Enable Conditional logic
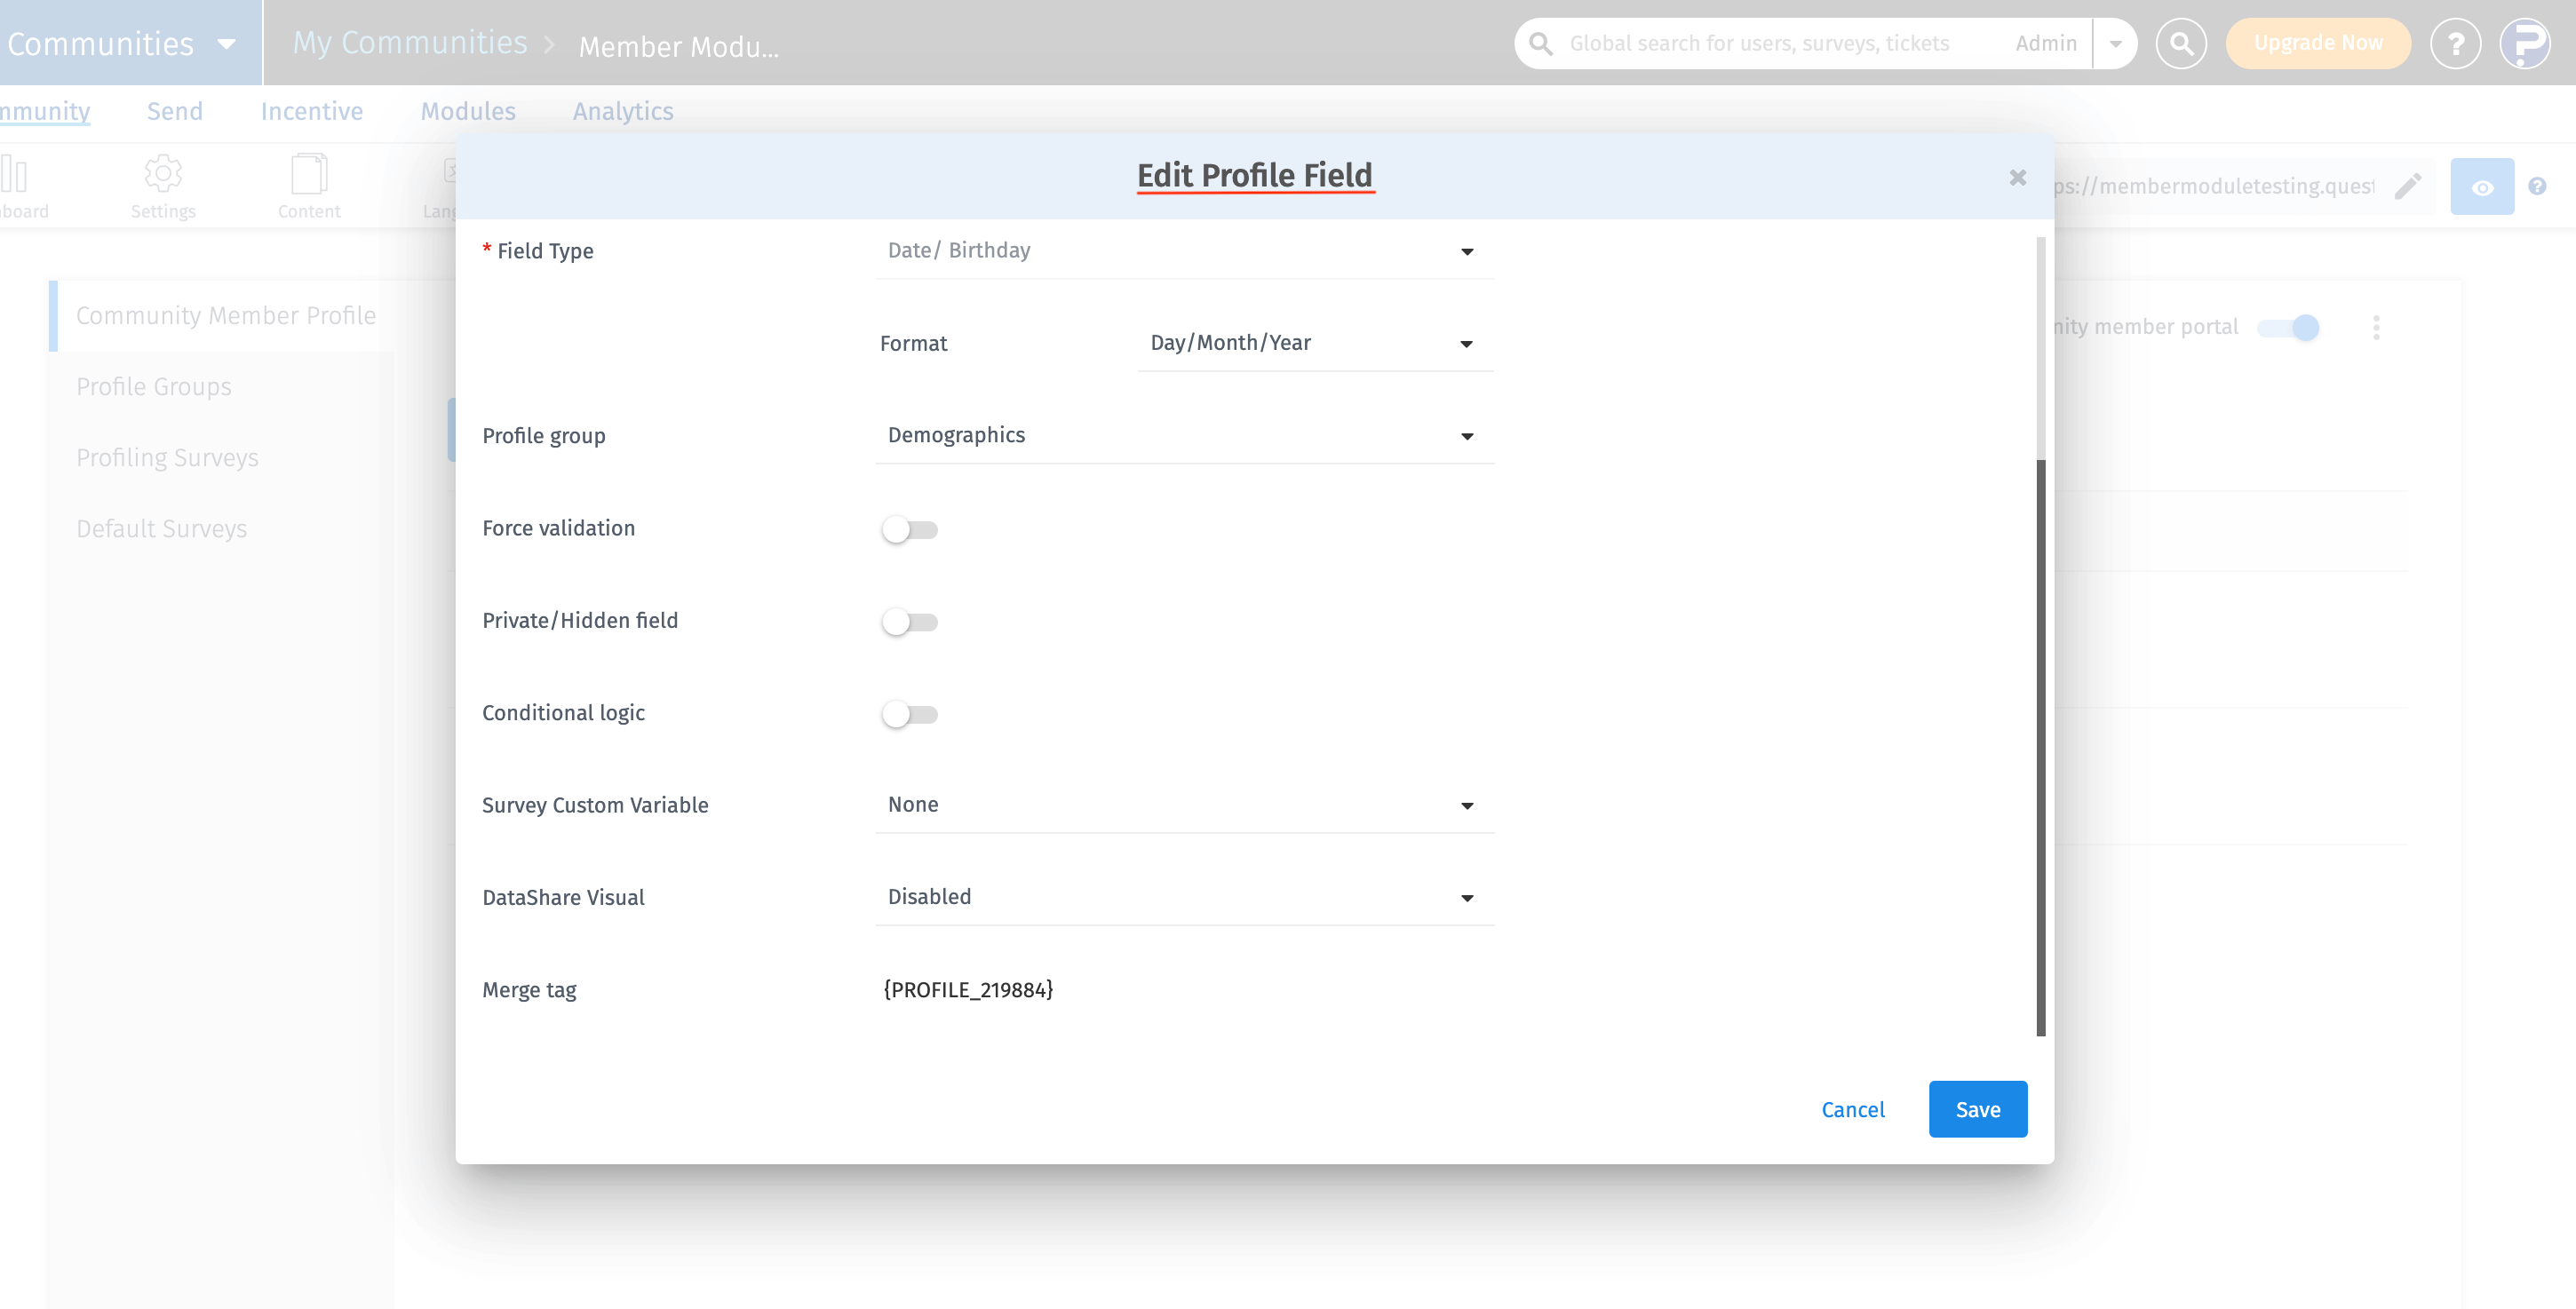Viewport: 2576px width, 1309px height. [x=910, y=713]
